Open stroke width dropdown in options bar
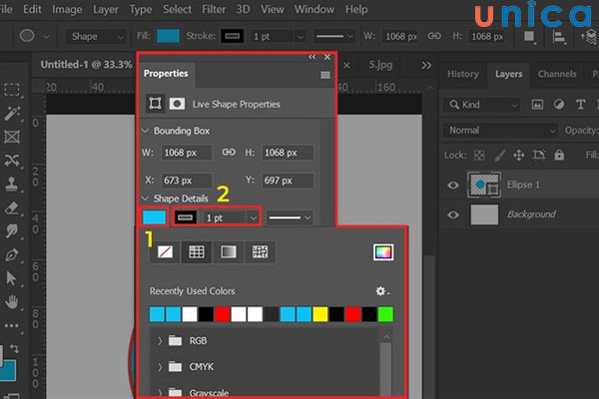 coord(300,37)
